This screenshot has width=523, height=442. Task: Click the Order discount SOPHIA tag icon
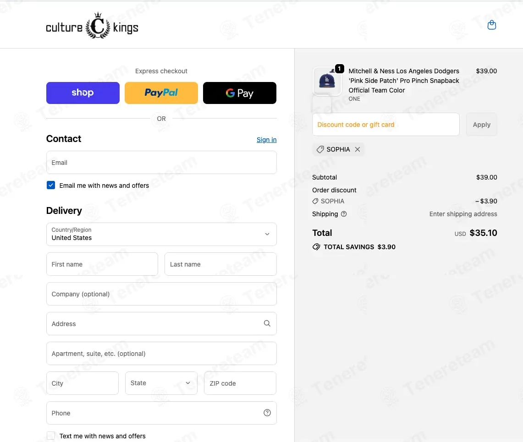pyautogui.click(x=315, y=201)
